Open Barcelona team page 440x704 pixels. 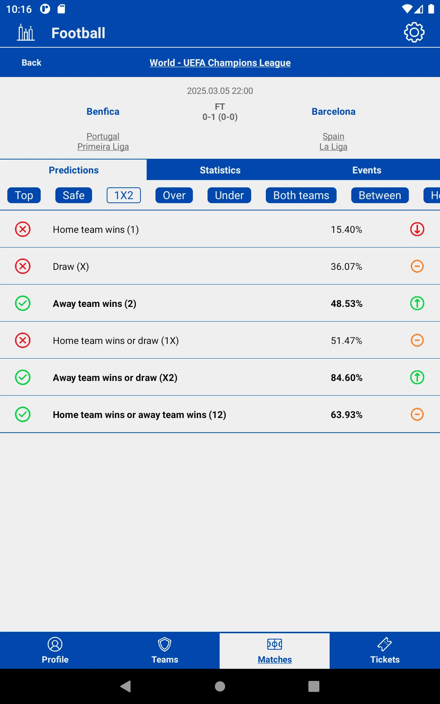[x=333, y=111]
